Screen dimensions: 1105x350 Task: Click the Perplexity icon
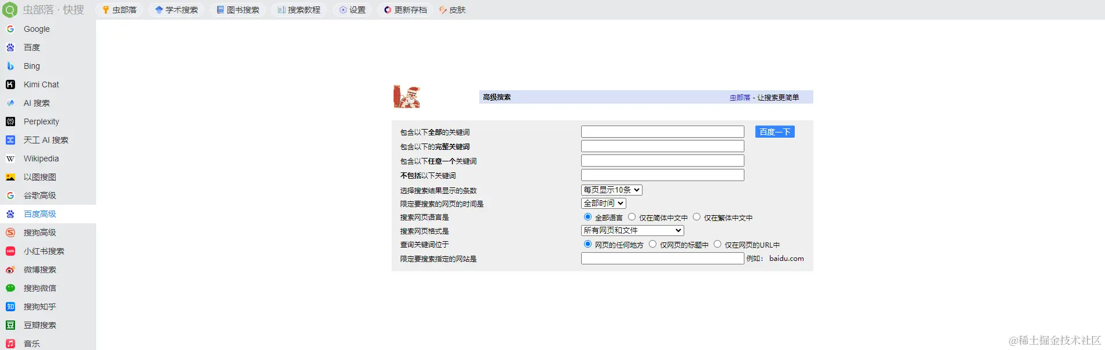(x=10, y=121)
